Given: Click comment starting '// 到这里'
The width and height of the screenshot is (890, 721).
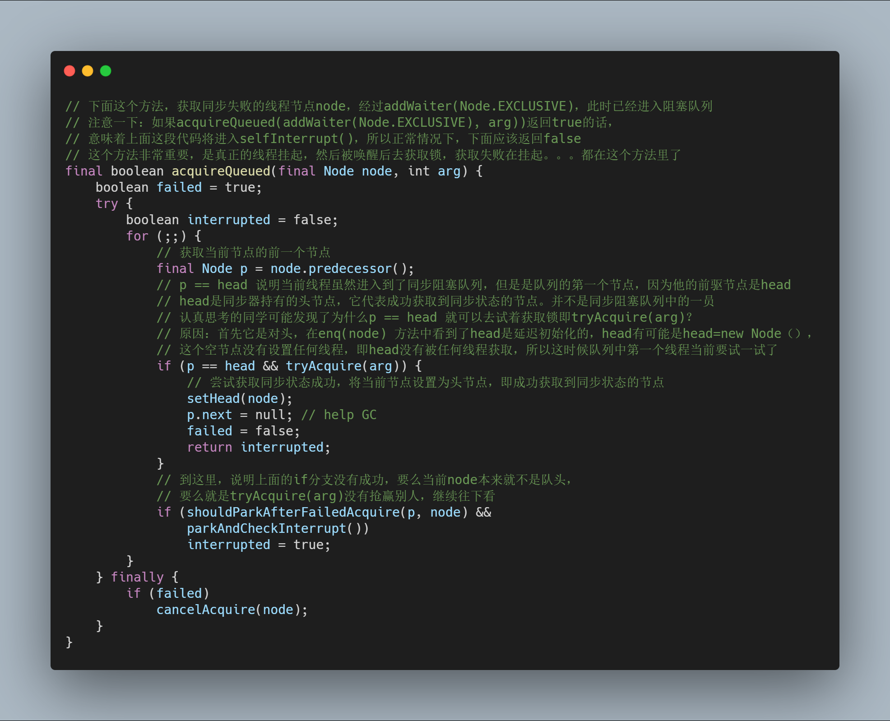Looking at the screenshot, I should coord(365,480).
